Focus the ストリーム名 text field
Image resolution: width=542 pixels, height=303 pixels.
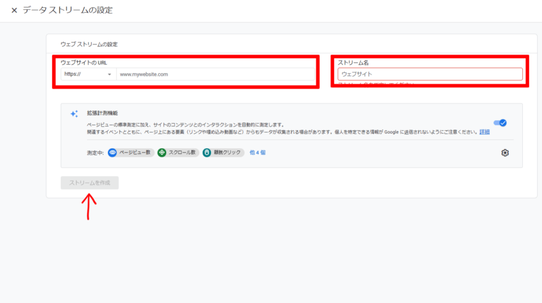430,74
